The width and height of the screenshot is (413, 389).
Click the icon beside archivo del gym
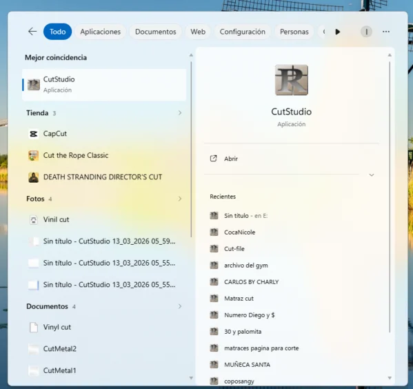[x=214, y=266]
